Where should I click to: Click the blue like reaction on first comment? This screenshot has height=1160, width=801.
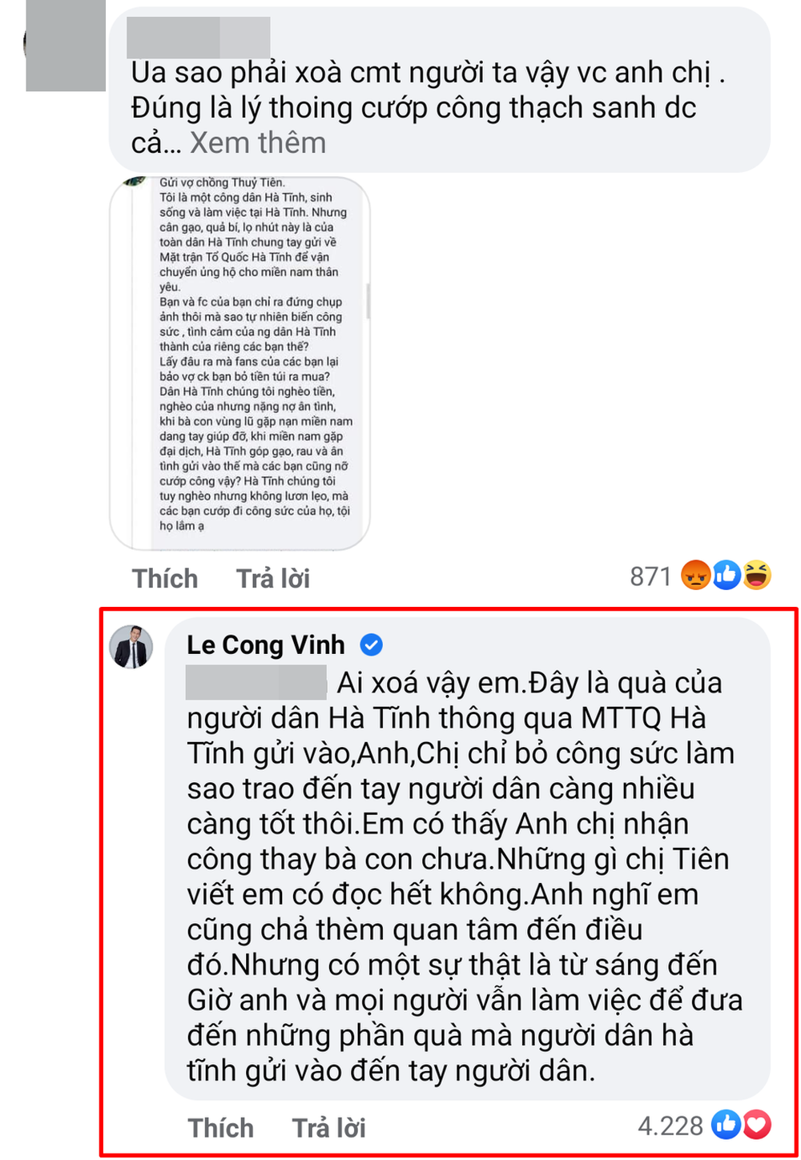click(x=726, y=576)
